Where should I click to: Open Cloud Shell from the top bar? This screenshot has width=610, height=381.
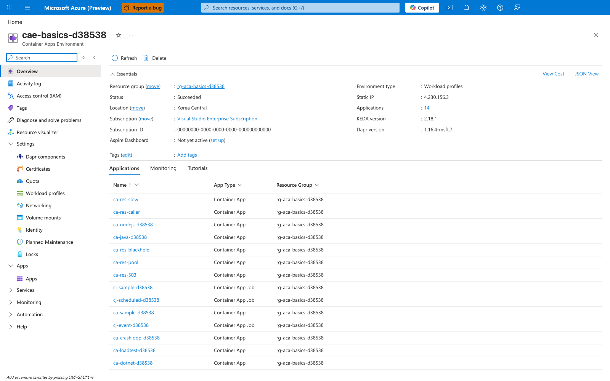coord(450,8)
